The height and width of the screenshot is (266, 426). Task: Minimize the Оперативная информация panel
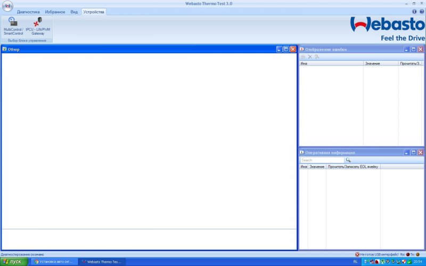[x=406, y=152]
